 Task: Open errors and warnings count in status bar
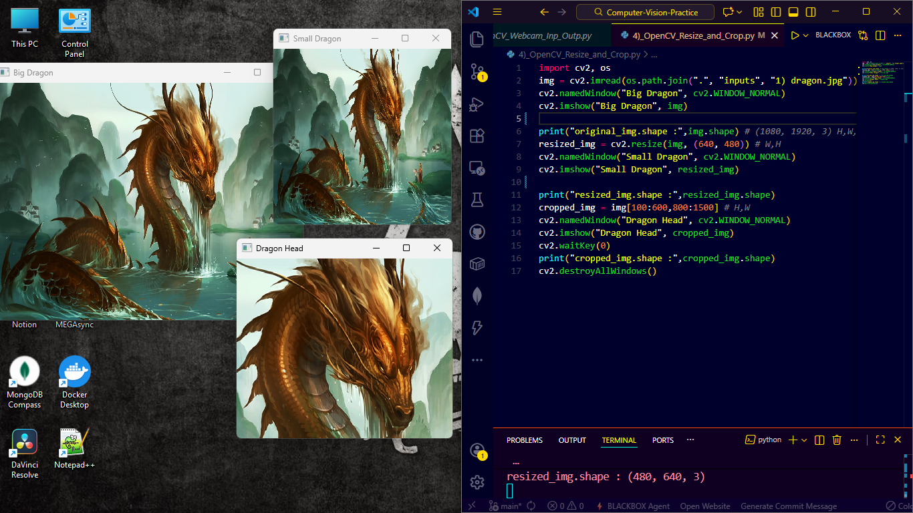point(565,506)
